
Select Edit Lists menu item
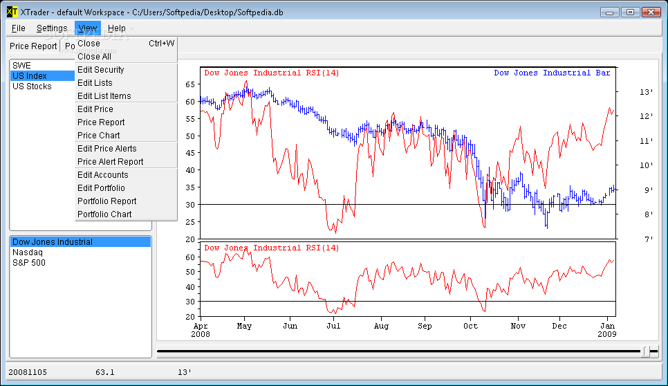(126, 83)
